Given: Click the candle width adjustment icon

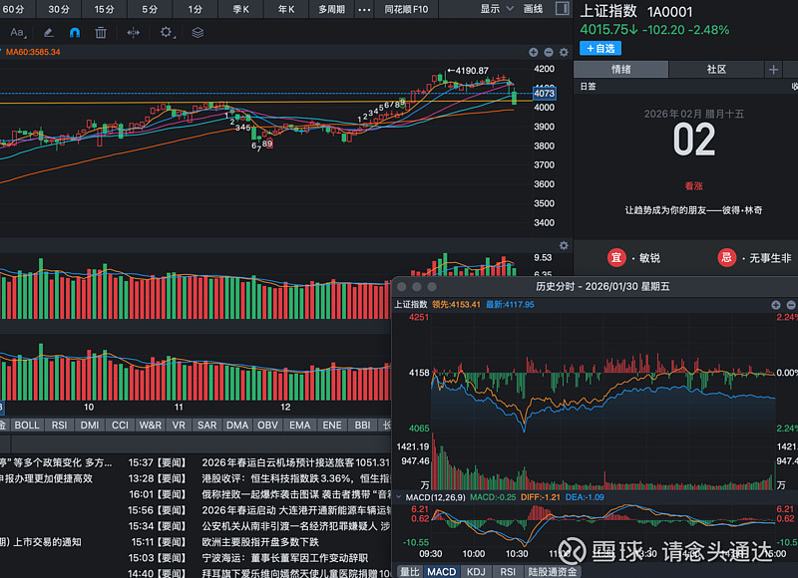Looking at the screenshot, I should click(x=134, y=33).
